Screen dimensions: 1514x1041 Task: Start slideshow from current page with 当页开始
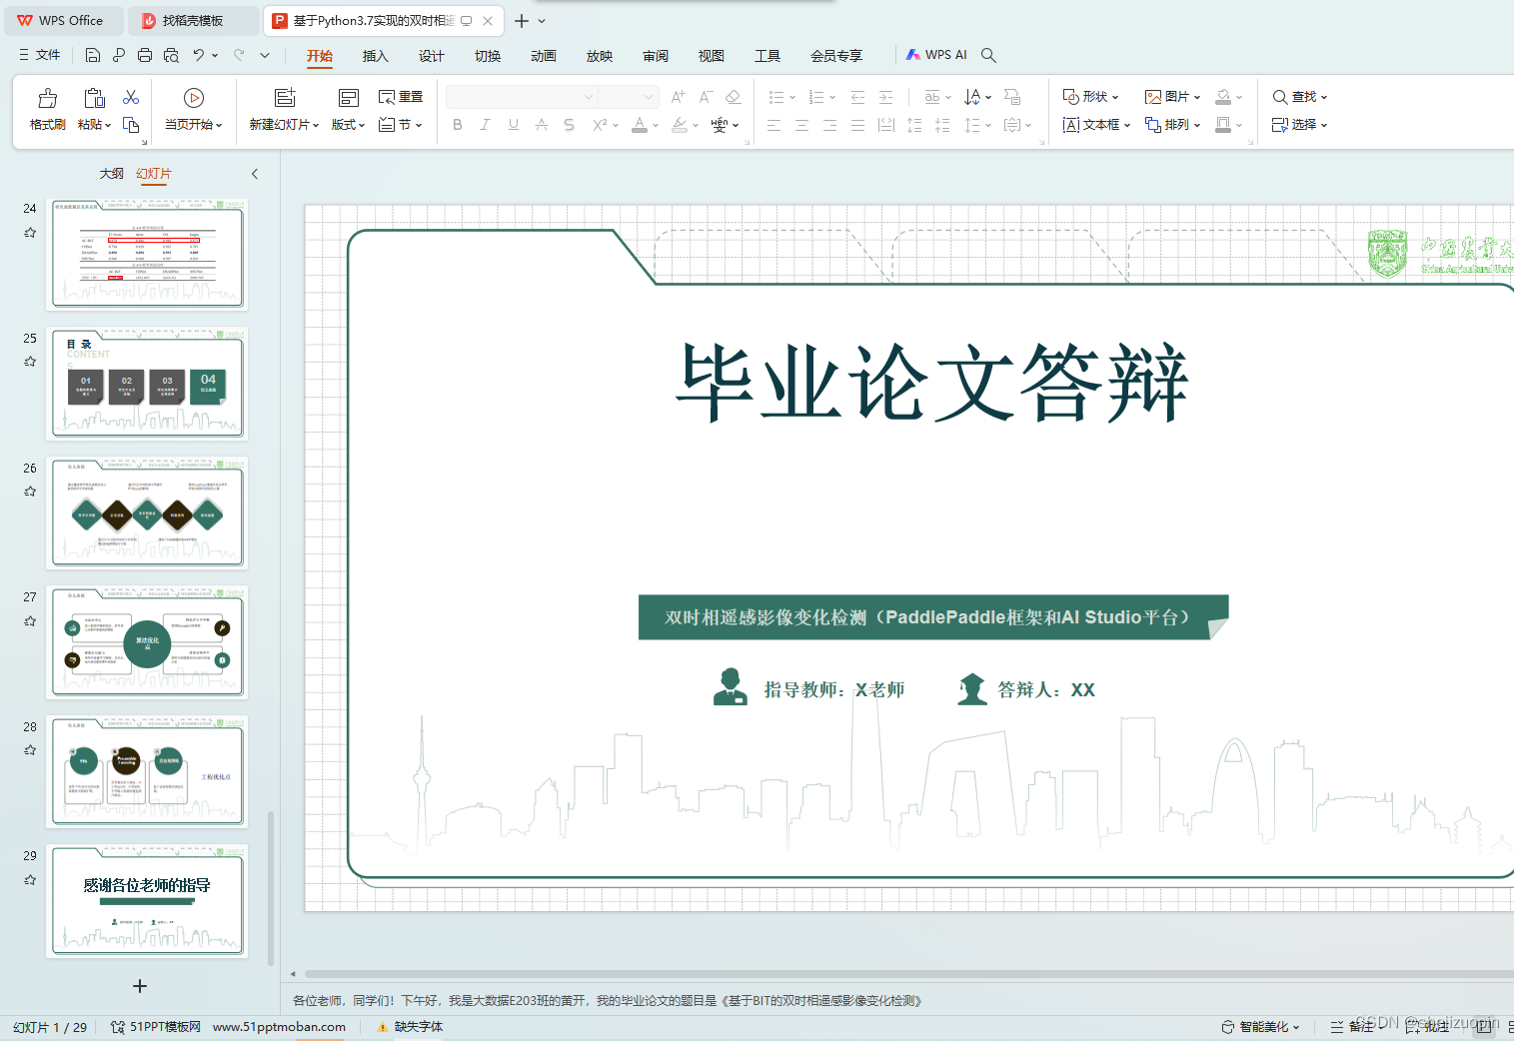pyautogui.click(x=193, y=110)
